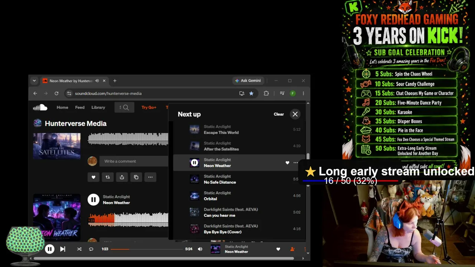Open Hunterverse Media profile name
The image size is (475, 267).
coord(76,123)
